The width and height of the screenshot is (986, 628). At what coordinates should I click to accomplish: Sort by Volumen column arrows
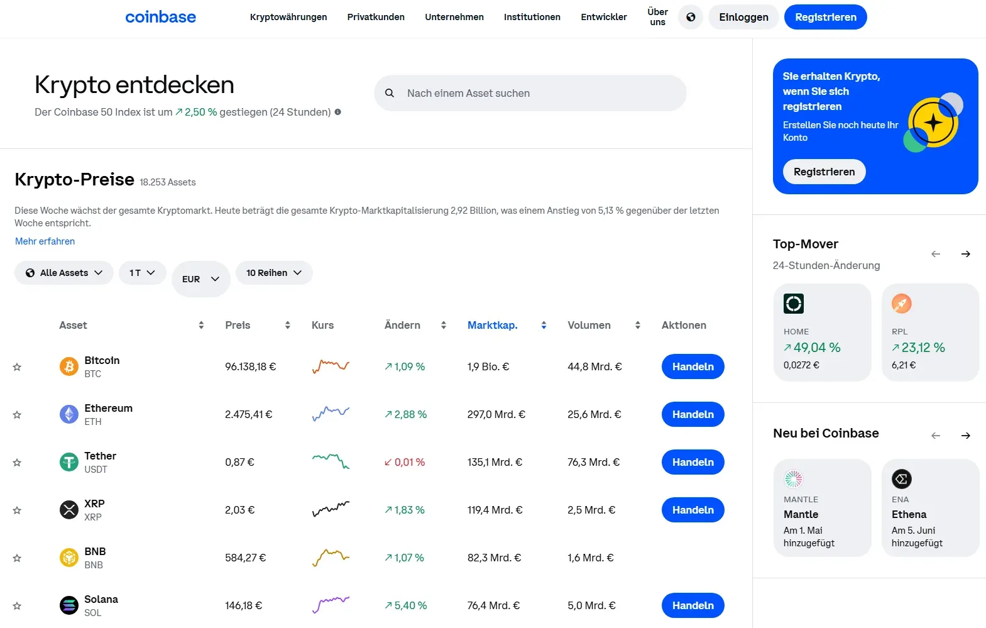pos(638,325)
